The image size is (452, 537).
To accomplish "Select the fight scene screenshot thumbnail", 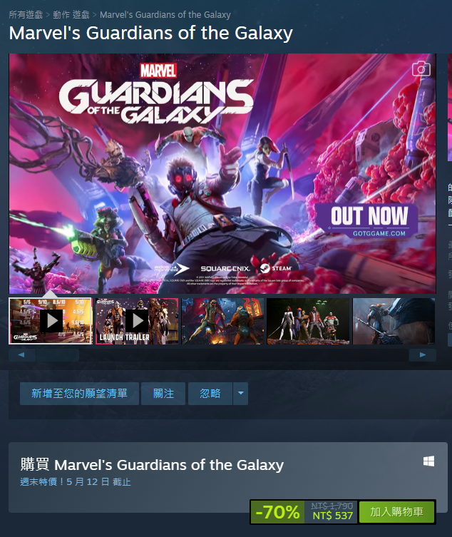I will point(222,321).
